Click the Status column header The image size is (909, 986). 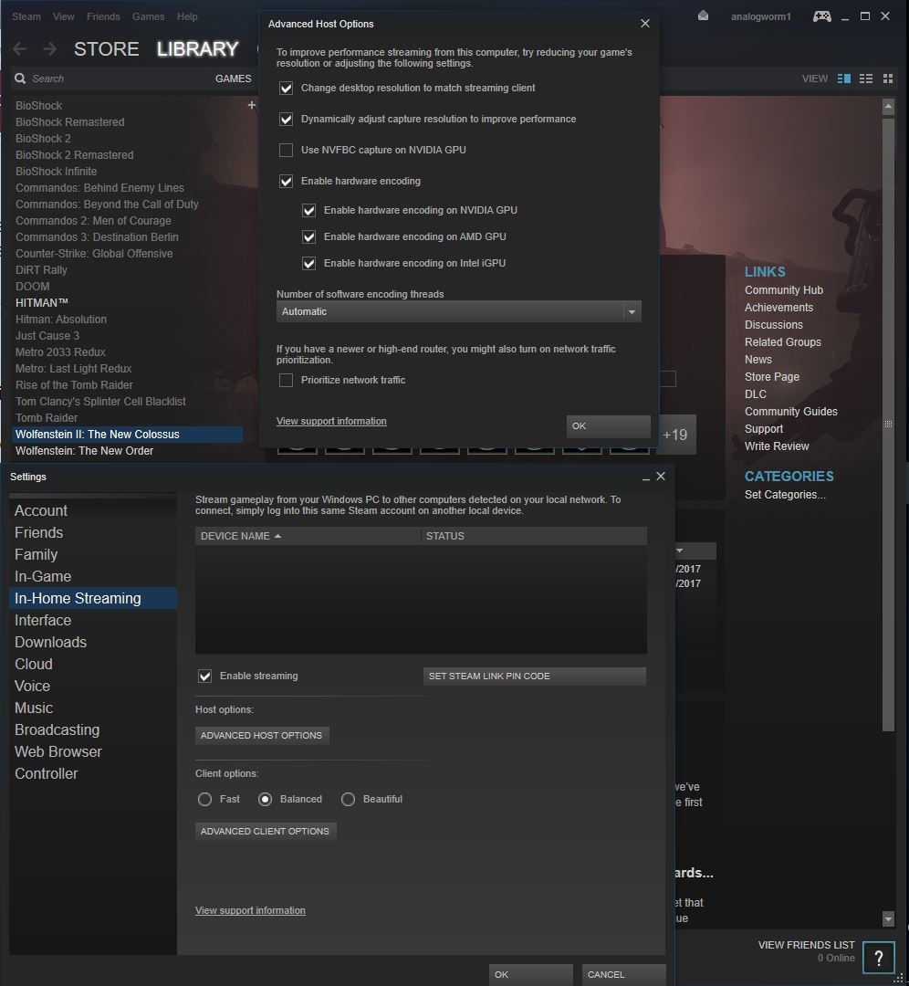click(534, 536)
